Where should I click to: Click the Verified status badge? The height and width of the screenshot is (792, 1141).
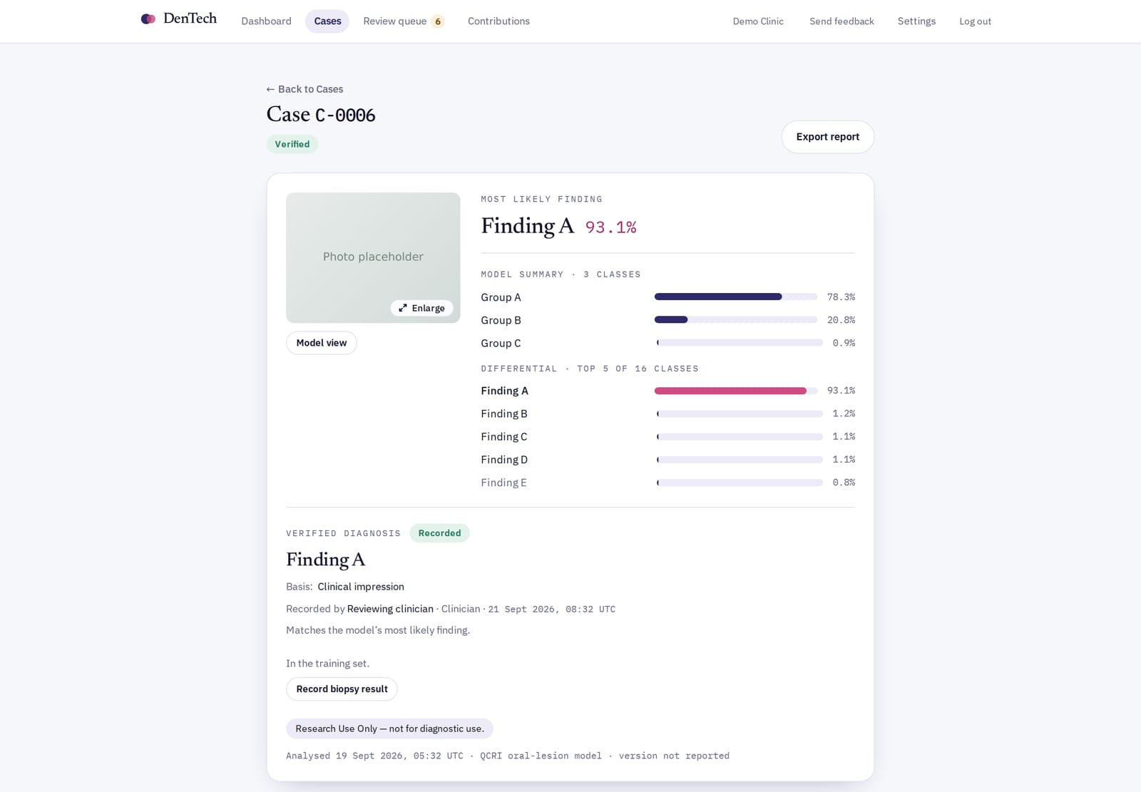pos(292,144)
